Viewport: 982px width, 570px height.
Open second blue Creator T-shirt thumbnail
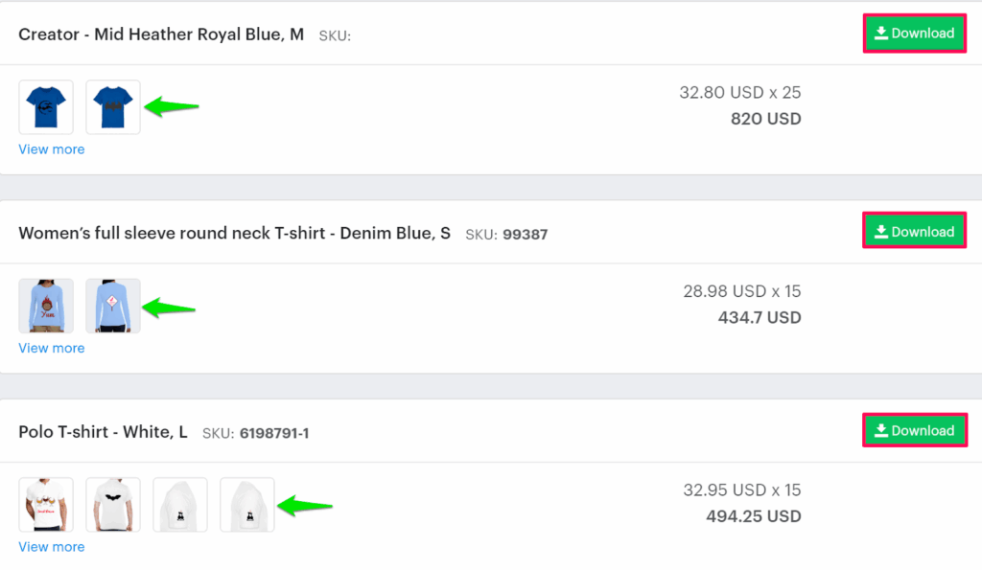pyautogui.click(x=113, y=107)
